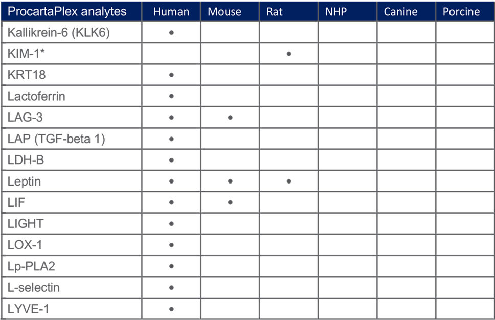Image resolution: width=495 pixels, height=320 pixels.
Task: Click the Mouse dot for LIF
Action: (x=230, y=202)
